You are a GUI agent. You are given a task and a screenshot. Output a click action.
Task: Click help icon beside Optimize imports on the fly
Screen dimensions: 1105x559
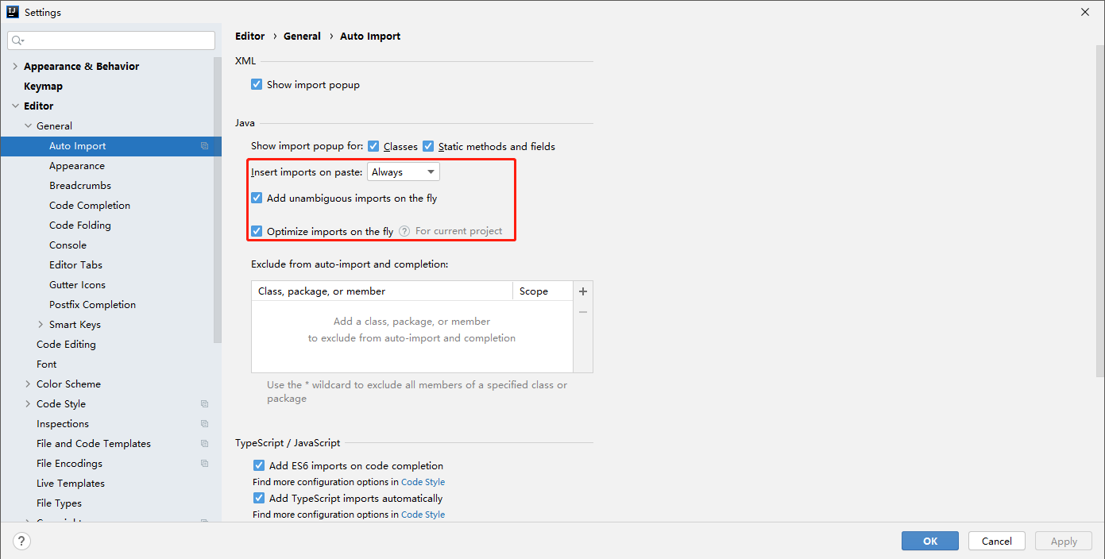pos(404,231)
